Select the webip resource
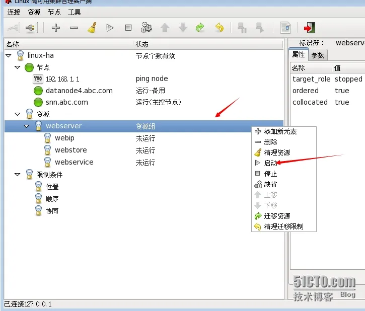365x311 pixels. pyautogui.click(x=65, y=138)
